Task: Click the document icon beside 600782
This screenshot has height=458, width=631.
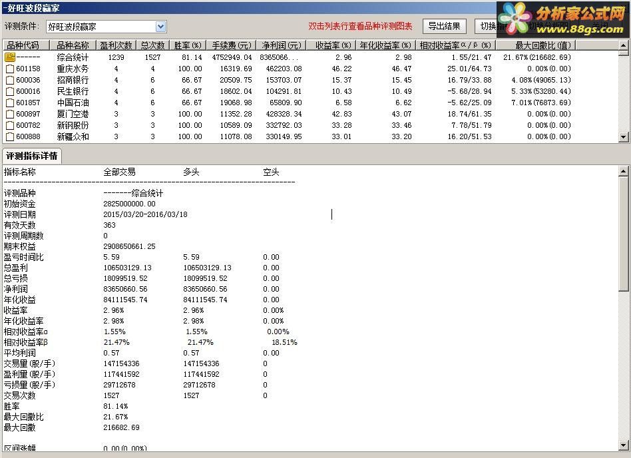Action: pos(10,125)
